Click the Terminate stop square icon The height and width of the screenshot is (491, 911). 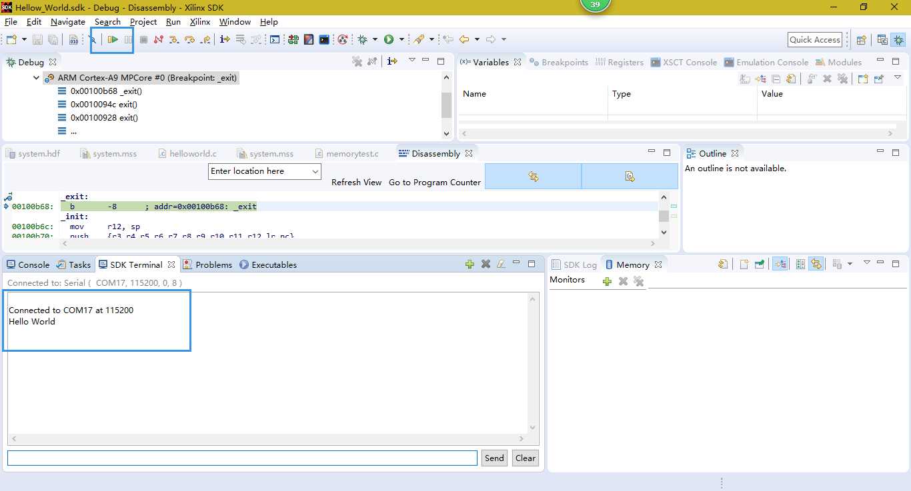(143, 40)
